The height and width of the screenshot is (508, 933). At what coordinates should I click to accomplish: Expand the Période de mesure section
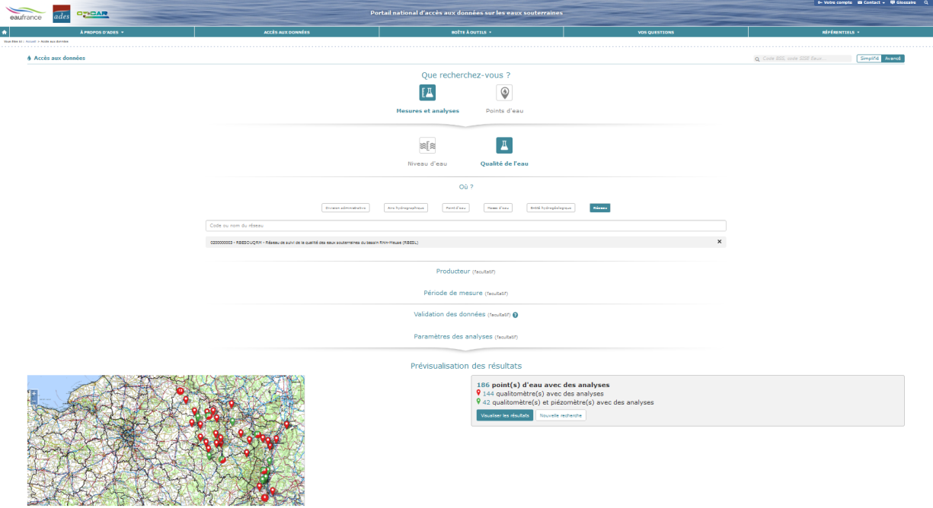point(465,293)
